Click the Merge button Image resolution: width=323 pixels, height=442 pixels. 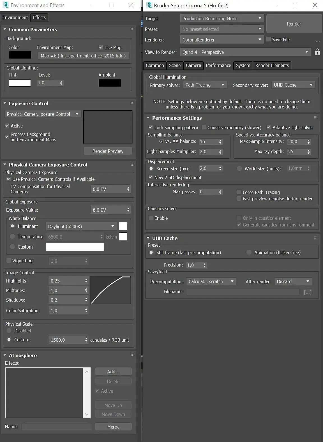[113, 427]
